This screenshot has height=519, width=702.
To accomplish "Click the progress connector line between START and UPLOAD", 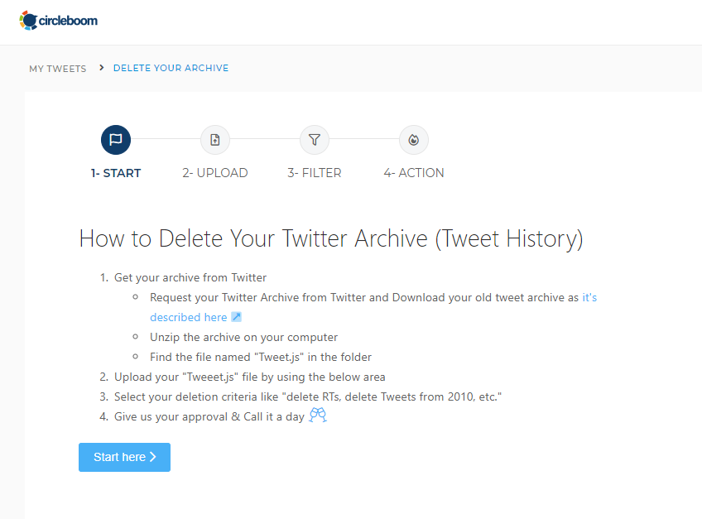I will [166, 139].
